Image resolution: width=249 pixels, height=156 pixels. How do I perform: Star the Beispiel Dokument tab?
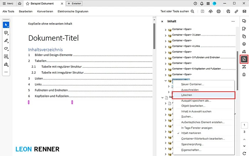[28, 3]
